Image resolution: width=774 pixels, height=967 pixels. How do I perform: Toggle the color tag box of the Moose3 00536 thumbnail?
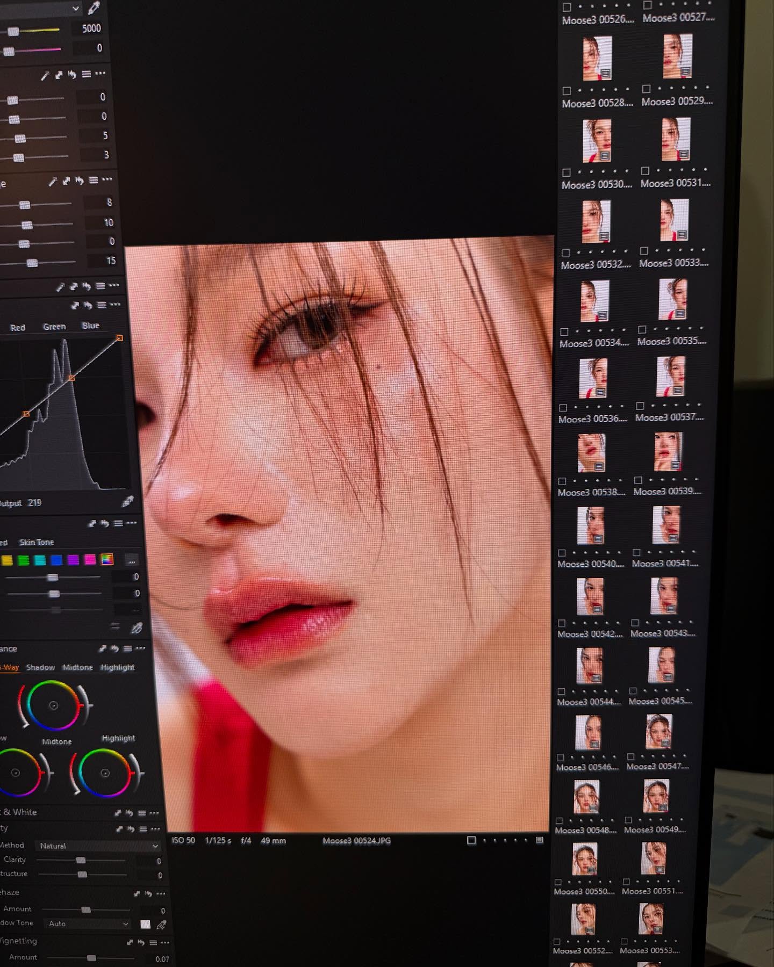(x=563, y=408)
